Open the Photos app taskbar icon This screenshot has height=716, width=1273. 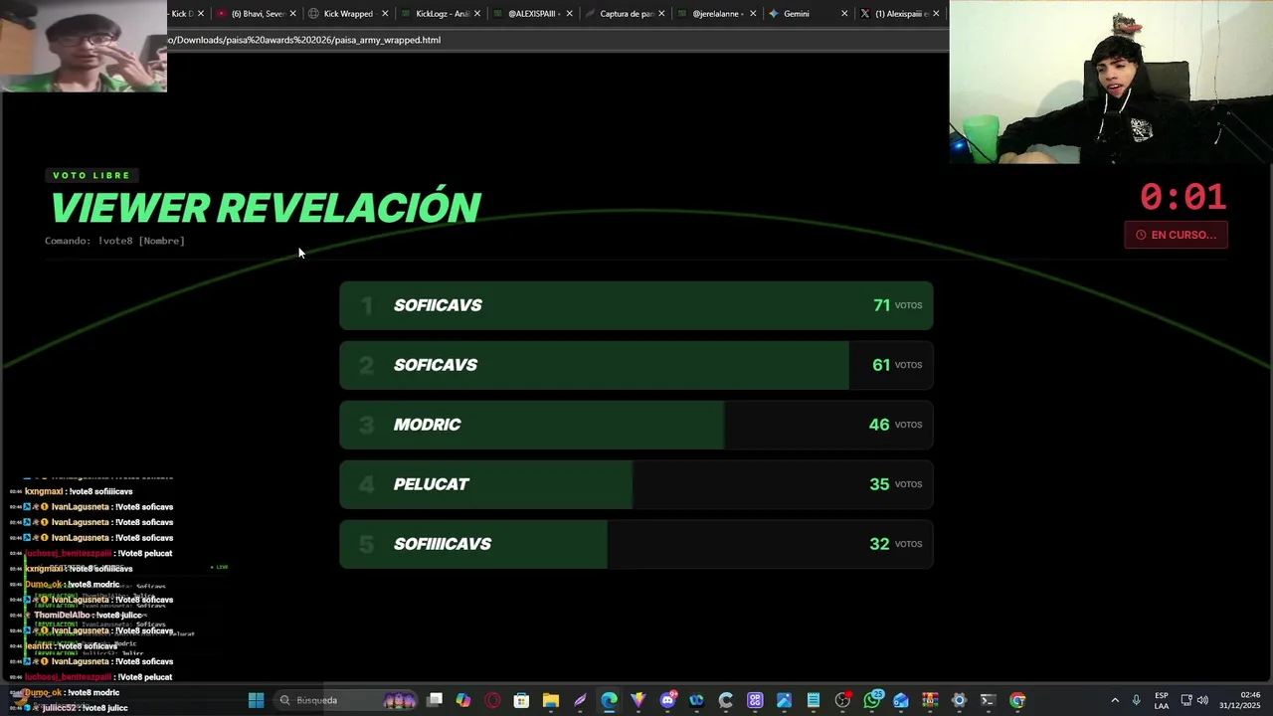785,700
